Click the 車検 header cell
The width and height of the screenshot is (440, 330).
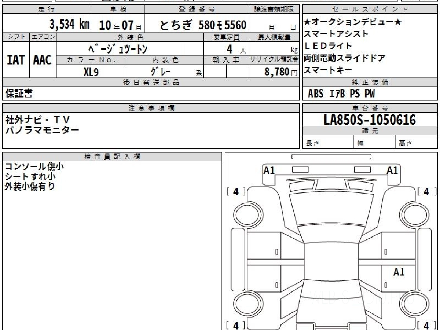point(118,10)
